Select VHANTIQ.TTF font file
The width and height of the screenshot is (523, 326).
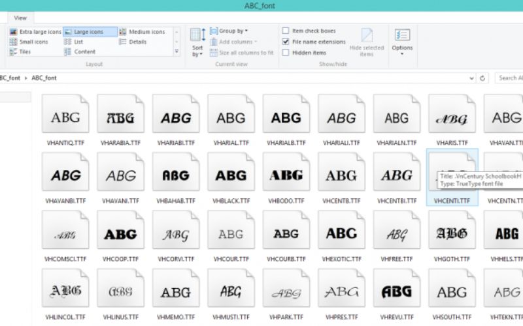pos(65,121)
